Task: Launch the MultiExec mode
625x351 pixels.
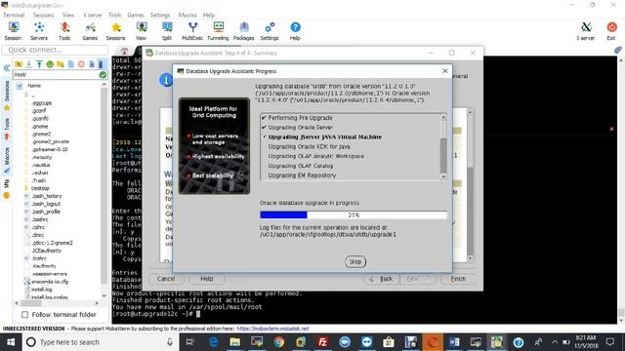Action: pyautogui.click(x=192, y=31)
